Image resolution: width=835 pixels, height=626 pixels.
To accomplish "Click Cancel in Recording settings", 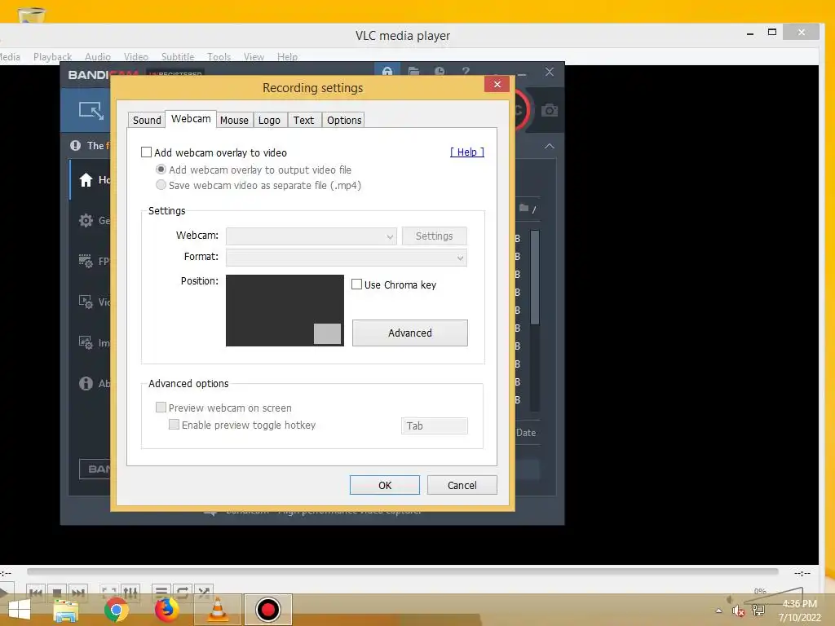I will click(462, 485).
